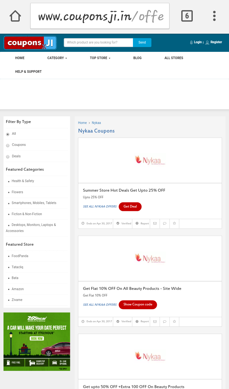Viewport: 229px width, 389px height.
Task: Click email icon on Flat 10% OFF coupon
Action: pos(155,322)
